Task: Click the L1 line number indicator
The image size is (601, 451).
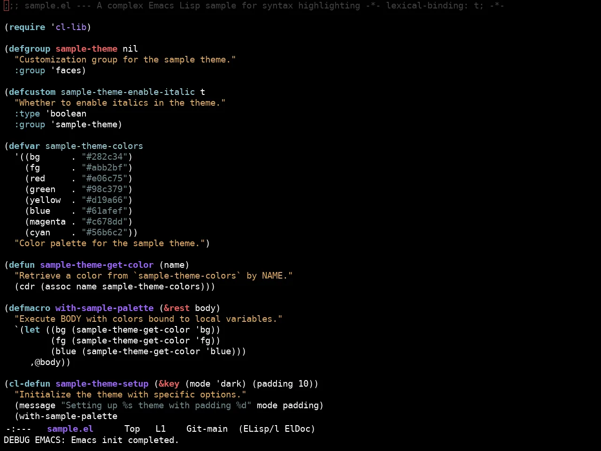Action: click(161, 429)
